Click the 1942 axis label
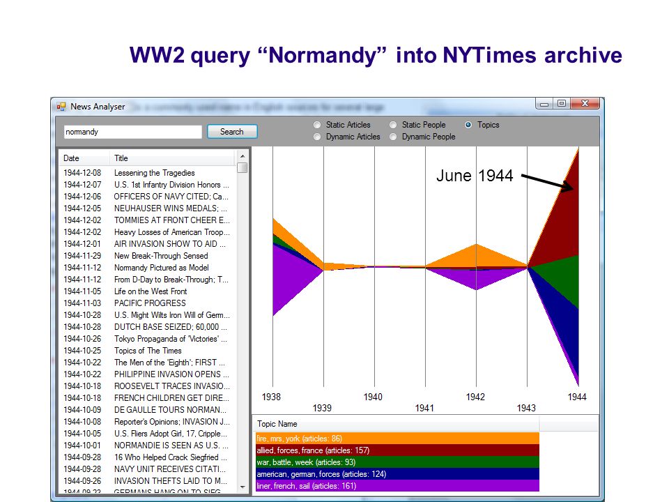 click(x=475, y=397)
